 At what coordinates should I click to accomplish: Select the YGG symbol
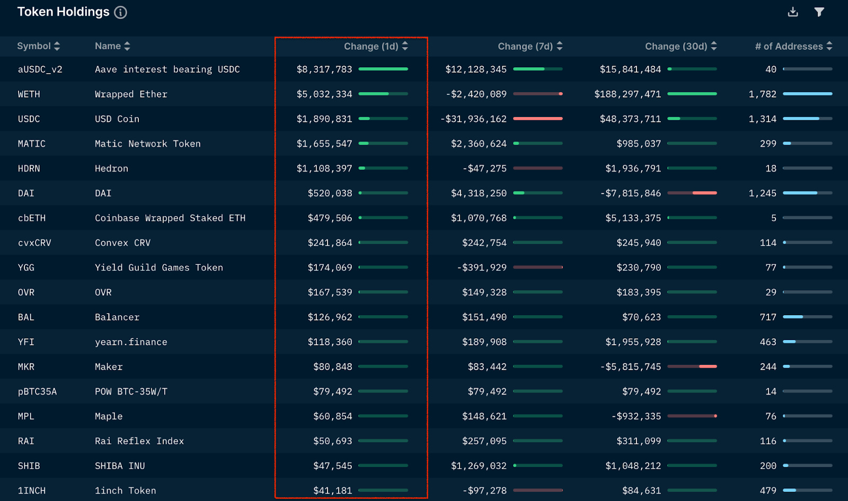point(26,267)
